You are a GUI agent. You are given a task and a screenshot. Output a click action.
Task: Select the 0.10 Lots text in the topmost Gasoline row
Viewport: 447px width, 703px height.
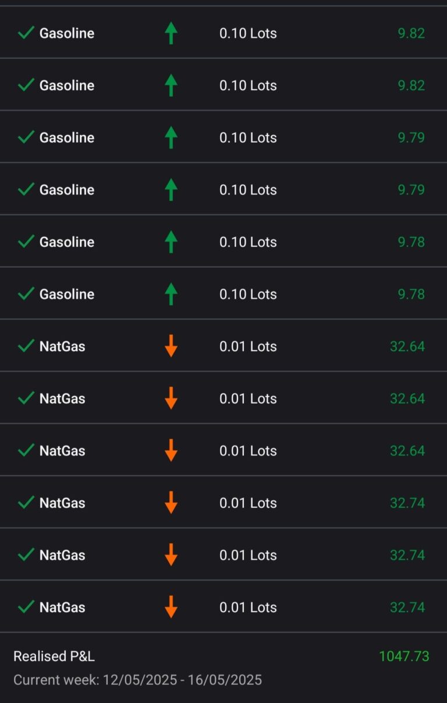pyautogui.click(x=248, y=33)
